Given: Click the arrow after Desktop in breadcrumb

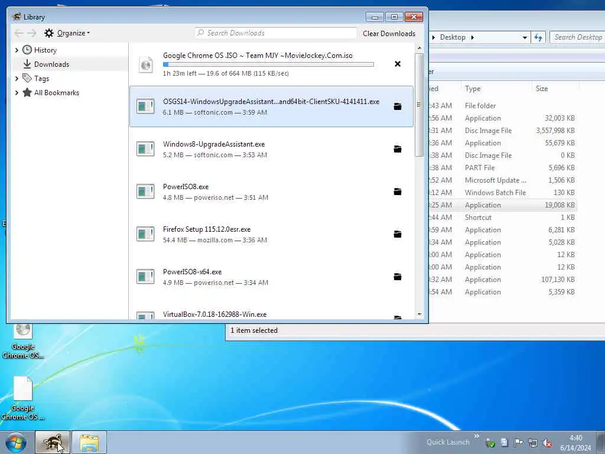Looking at the screenshot, I should (x=472, y=37).
